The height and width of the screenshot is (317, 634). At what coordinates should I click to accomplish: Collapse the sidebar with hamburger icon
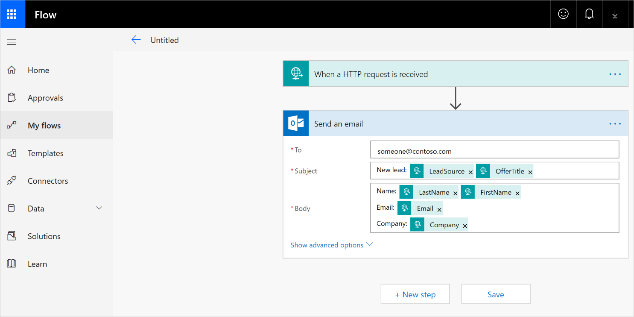[12, 42]
